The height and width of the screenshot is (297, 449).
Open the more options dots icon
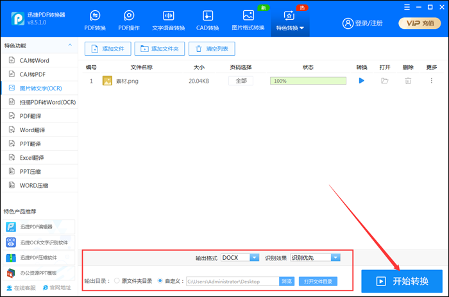[431, 81]
